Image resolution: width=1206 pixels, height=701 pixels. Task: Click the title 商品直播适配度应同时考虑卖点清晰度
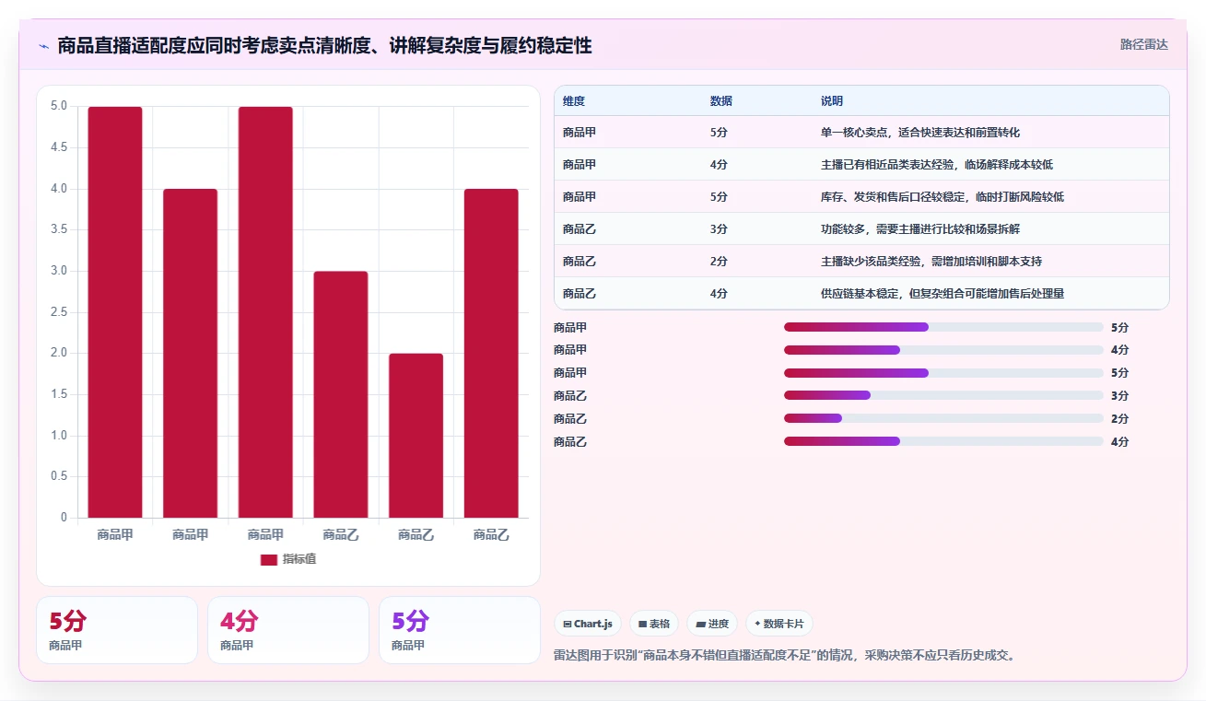click(324, 45)
